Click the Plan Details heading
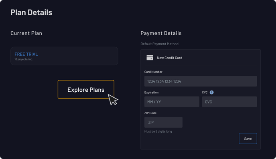276x159 pixels. click(x=31, y=12)
